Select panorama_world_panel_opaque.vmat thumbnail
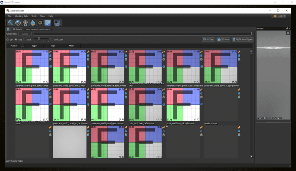 tap(107, 104)
